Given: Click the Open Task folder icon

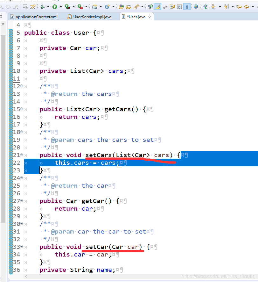Looking at the screenshot, I should (128, 7).
